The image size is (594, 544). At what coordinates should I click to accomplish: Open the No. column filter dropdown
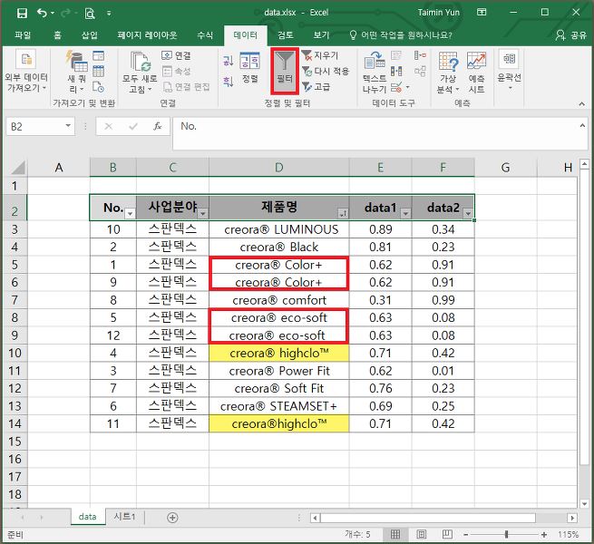[x=130, y=214]
